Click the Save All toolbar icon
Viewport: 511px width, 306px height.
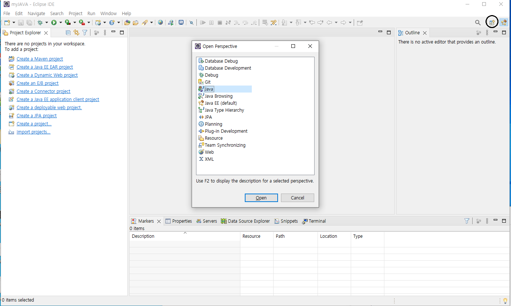tap(29, 22)
